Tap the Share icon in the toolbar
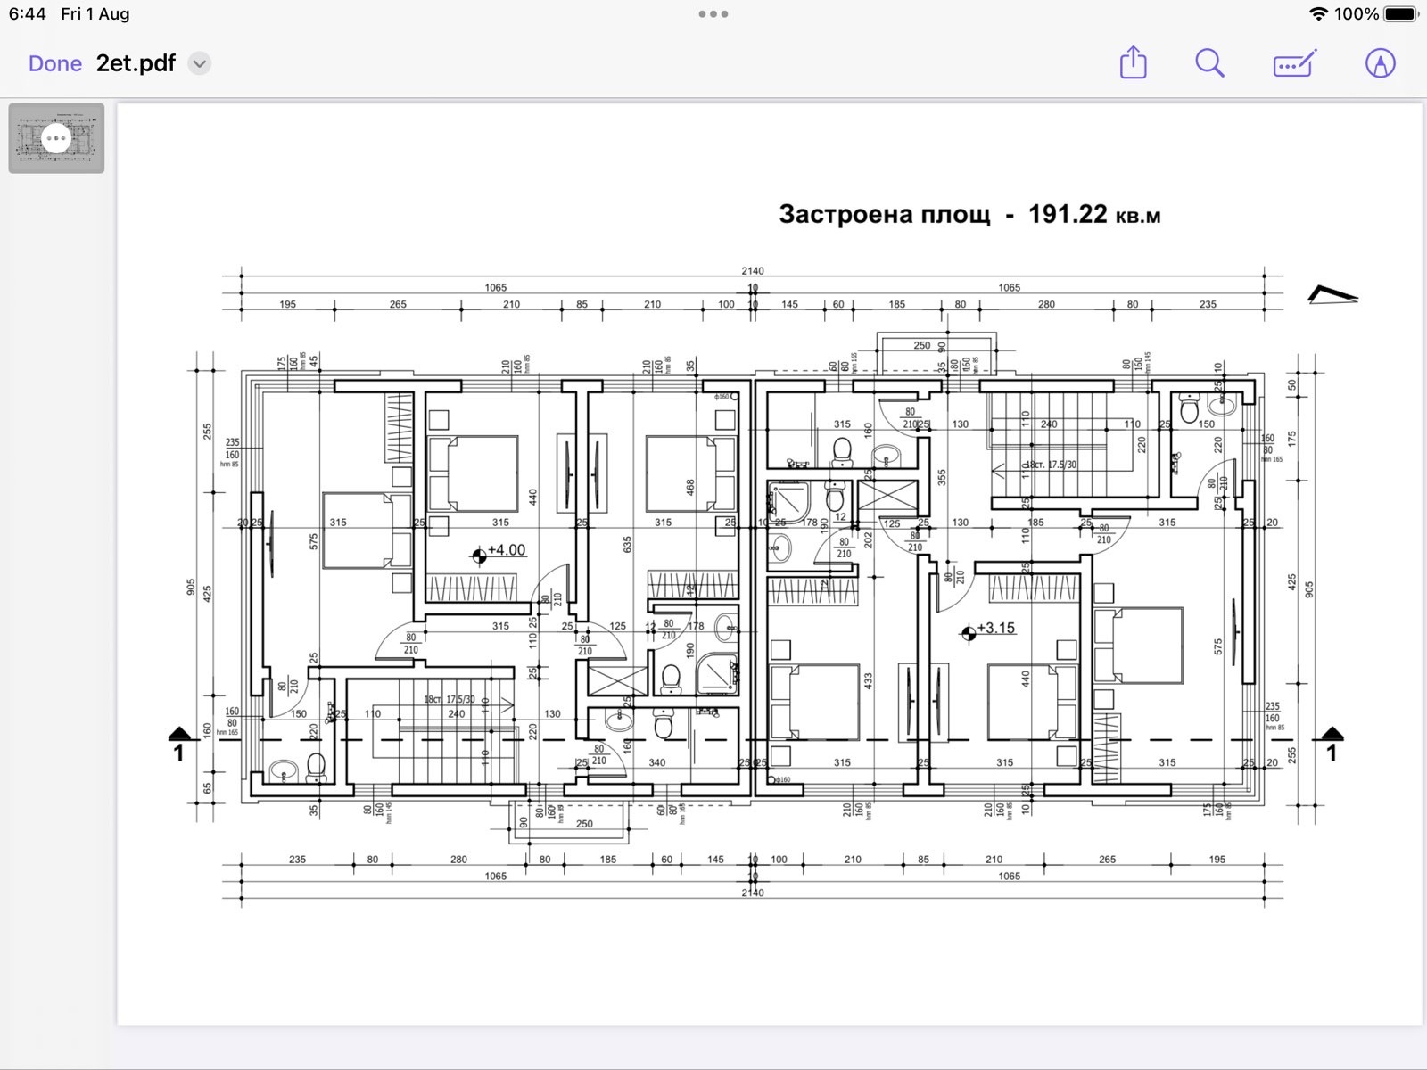Image resolution: width=1427 pixels, height=1070 pixels. (x=1133, y=63)
